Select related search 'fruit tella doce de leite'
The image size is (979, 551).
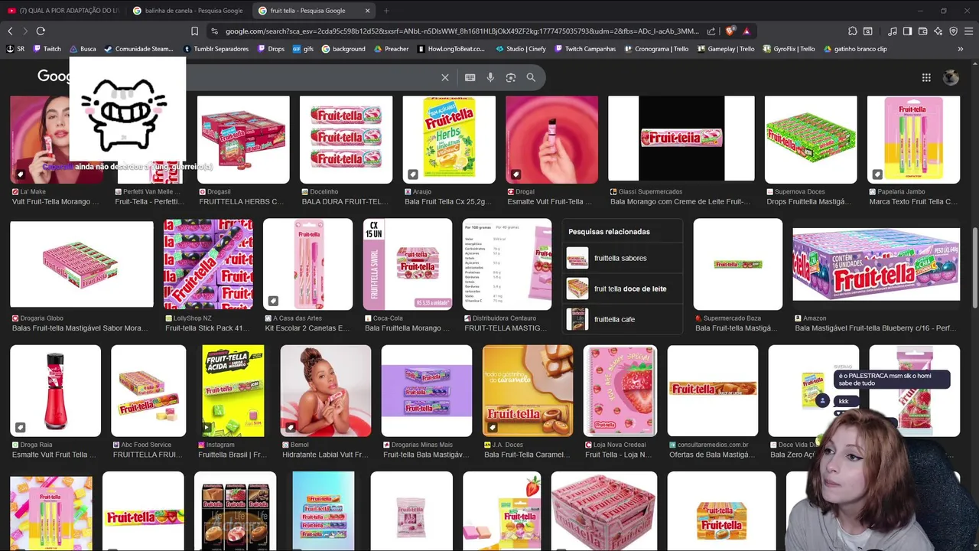pyautogui.click(x=623, y=289)
